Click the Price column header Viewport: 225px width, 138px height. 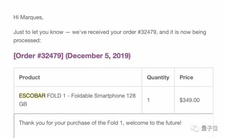(x=186, y=77)
